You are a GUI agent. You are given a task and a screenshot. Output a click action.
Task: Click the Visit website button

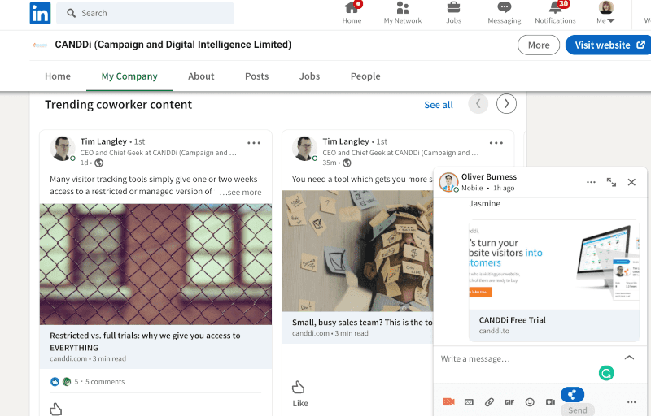609,45
